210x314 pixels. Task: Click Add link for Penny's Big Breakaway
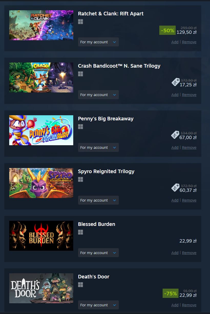point(175,148)
